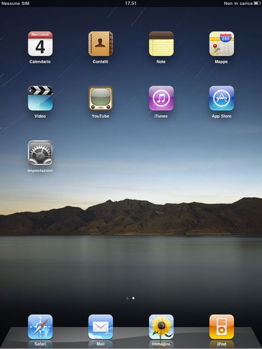Launch the App Store
This screenshot has height=349, width=262.
click(x=222, y=98)
